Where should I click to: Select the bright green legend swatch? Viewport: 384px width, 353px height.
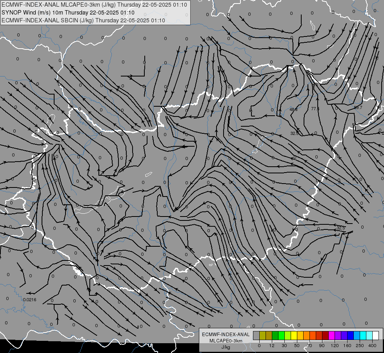[281, 335]
